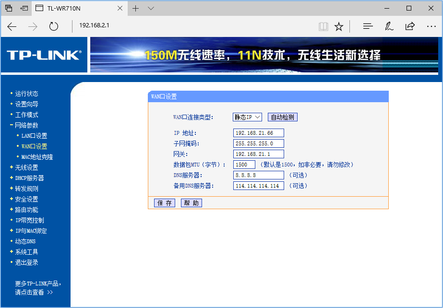The height and width of the screenshot is (308, 443).
Task: Refresh the router page
Action: click(53, 26)
